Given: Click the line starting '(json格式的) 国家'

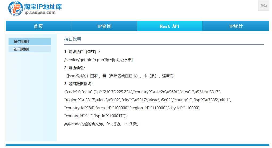Looking at the screenshot, I should (x=120, y=76).
